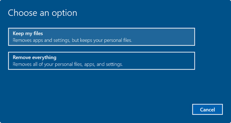Select the Keep my files option

click(x=101, y=37)
